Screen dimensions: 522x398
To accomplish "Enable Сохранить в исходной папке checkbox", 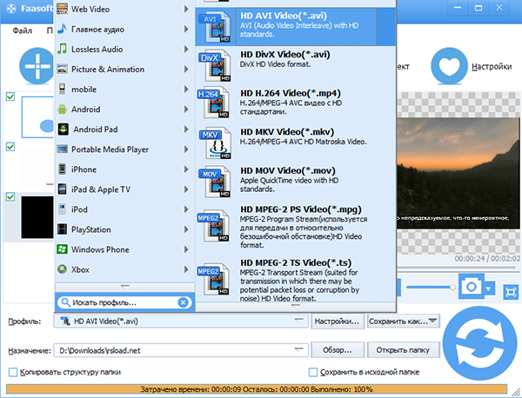I will (313, 372).
